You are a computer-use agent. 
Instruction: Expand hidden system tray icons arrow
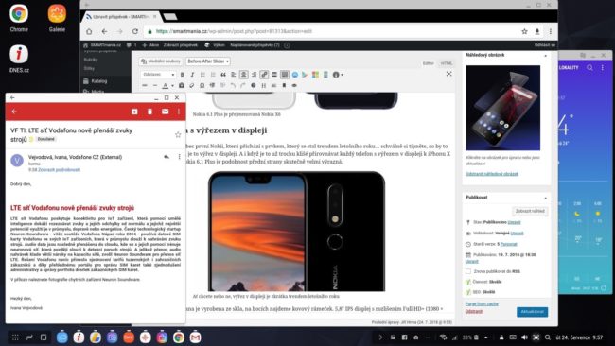tap(486, 337)
